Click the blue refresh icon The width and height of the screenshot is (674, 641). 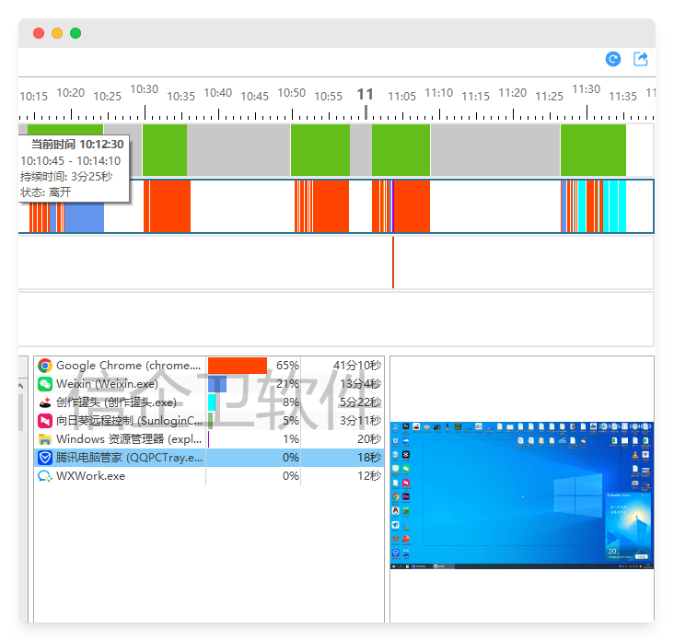613,60
